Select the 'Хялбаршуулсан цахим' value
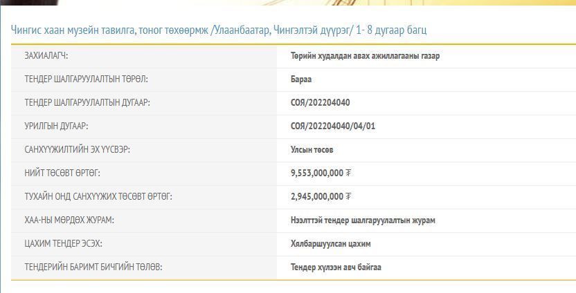This screenshot has width=576, height=293. point(330,244)
